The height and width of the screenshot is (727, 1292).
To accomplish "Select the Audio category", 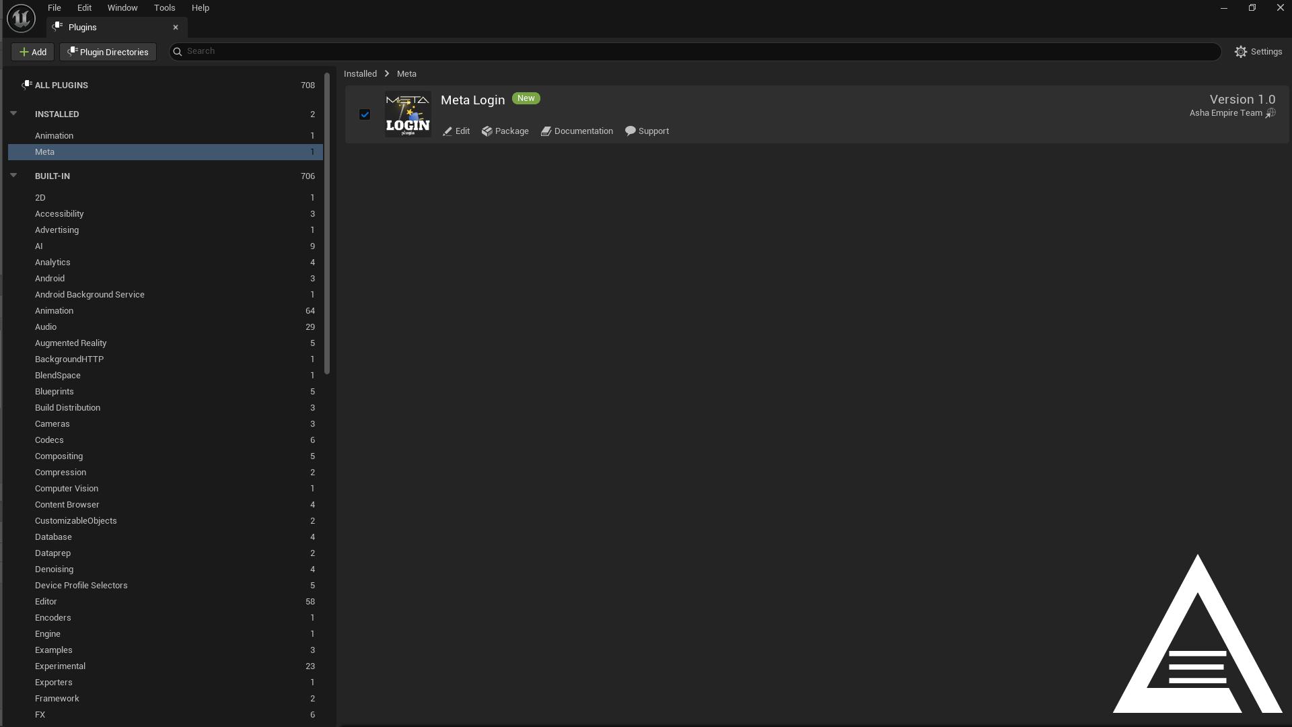I will pyautogui.click(x=166, y=327).
